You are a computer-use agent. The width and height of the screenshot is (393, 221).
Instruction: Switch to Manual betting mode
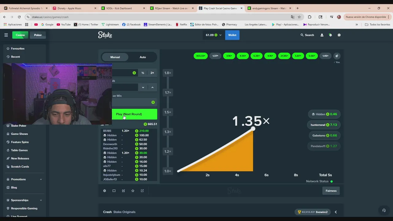[115, 57]
